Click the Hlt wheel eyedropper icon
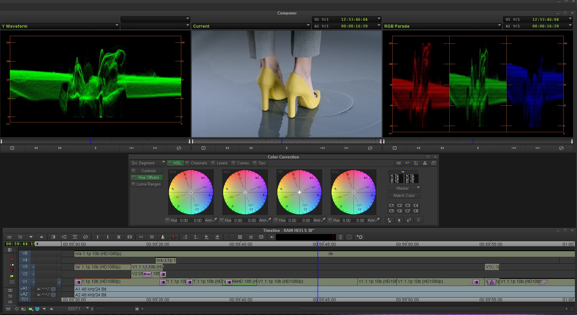Image resolution: width=577 pixels, height=315 pixels. (x=323, y=220)
